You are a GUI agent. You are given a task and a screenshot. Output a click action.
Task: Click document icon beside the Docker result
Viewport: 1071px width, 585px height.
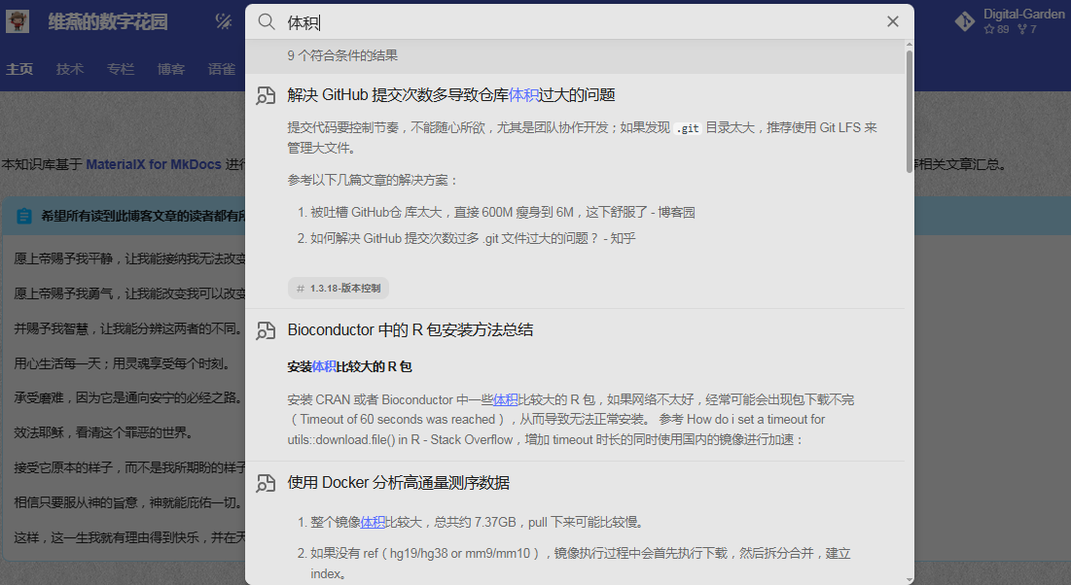coord(266,483)
